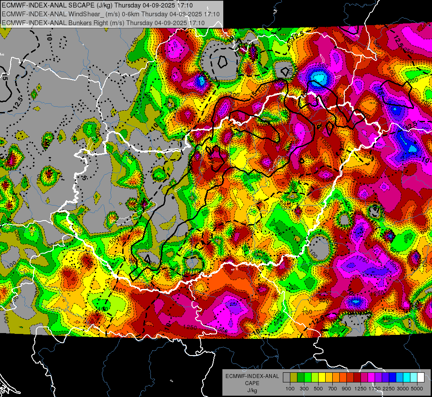Click the CAPE label in the legend box
The image size is (432, 397).
[x=252, y=383]
